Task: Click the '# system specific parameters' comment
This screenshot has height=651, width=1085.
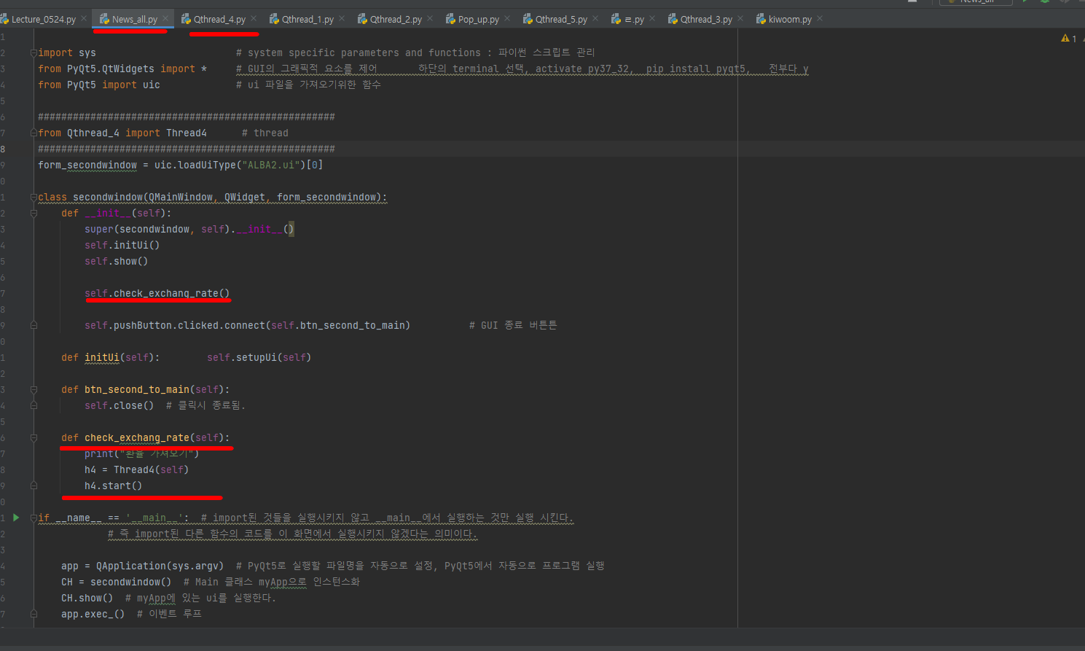Action: pyautogui.click(x=415, y=52)
